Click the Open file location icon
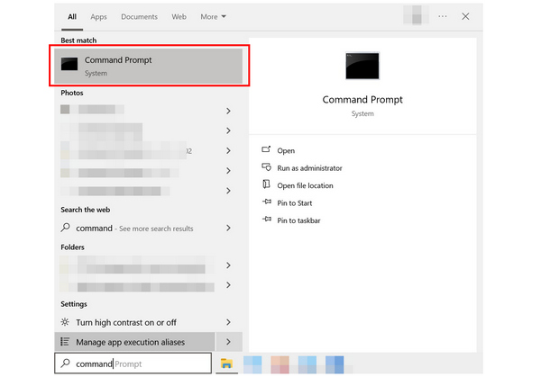The height and width of the screenshot is (377, 541). tap(266, 185)
